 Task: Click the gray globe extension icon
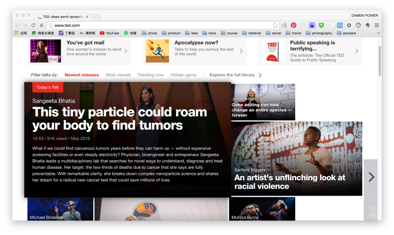284,25
